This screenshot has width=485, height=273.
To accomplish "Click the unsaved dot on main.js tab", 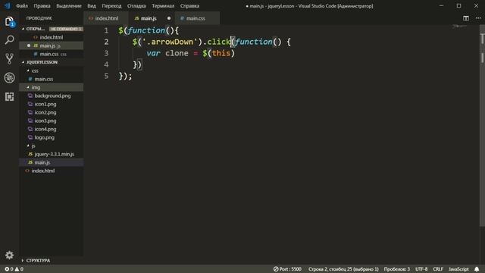I will pyautogui.click(x=169, y=18).
